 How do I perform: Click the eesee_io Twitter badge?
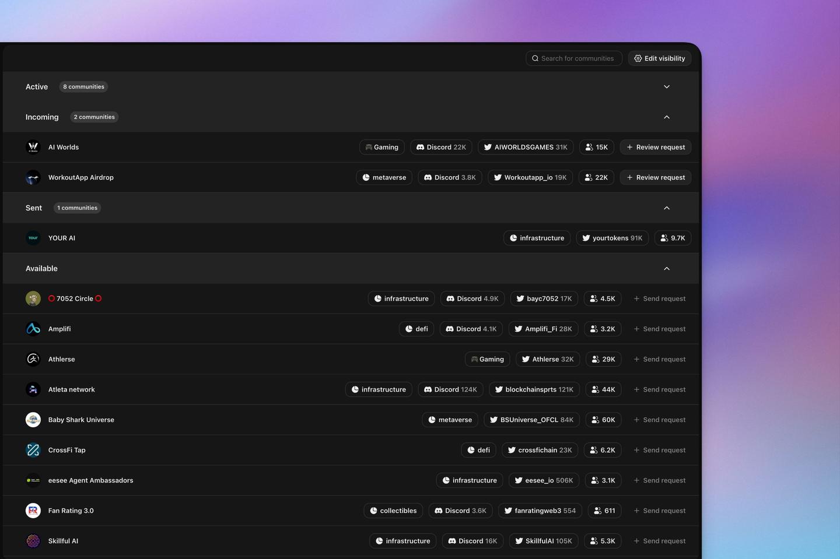pos(544,480)
